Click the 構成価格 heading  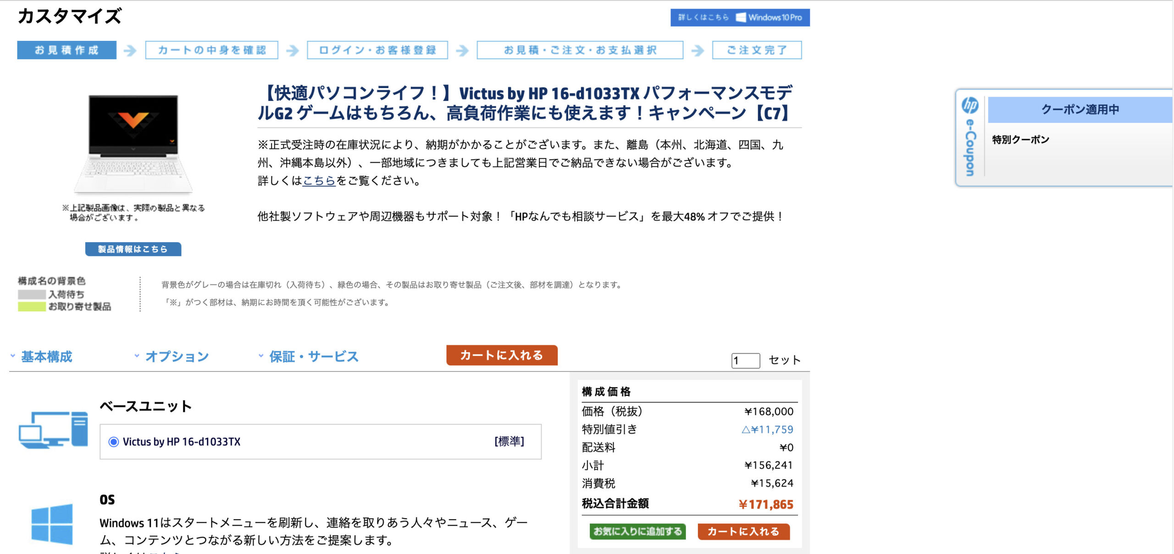(606, 392)
